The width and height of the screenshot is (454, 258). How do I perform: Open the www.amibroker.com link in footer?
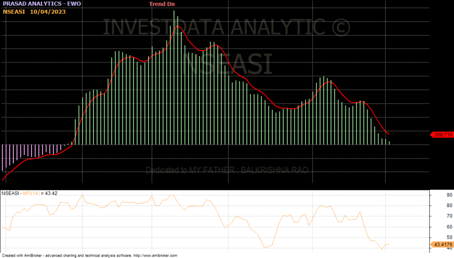coord(155,255)
